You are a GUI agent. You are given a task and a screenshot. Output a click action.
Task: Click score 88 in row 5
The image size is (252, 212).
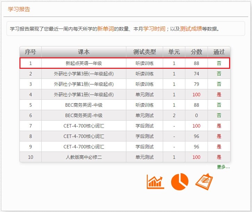click(x=196, y=105)
